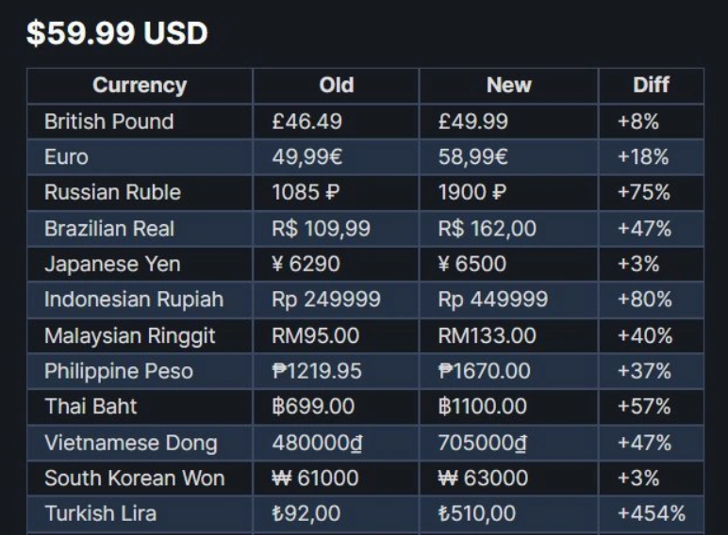Click the New column header
Viewport: 728px width, 535px height.
coord(508,86)
